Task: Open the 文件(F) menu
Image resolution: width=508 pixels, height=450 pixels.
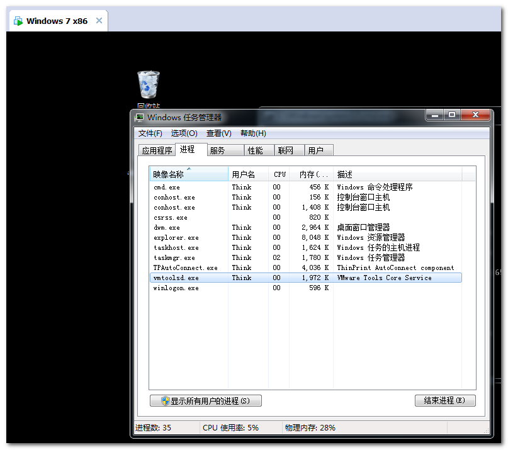Action: tap(150, 133)
